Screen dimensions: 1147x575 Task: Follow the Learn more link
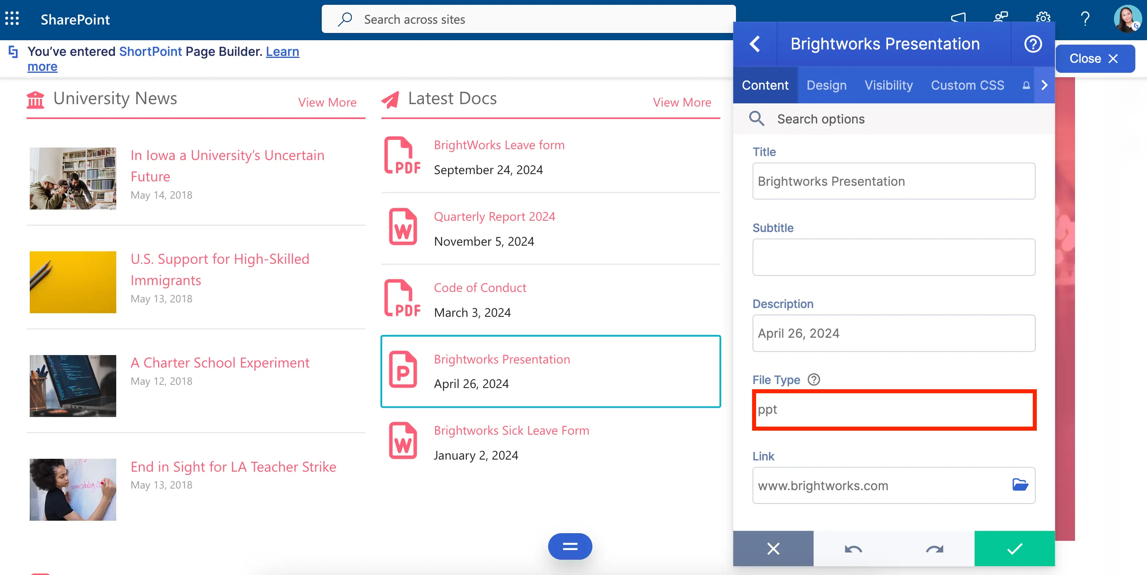click(x=282, y=51)
